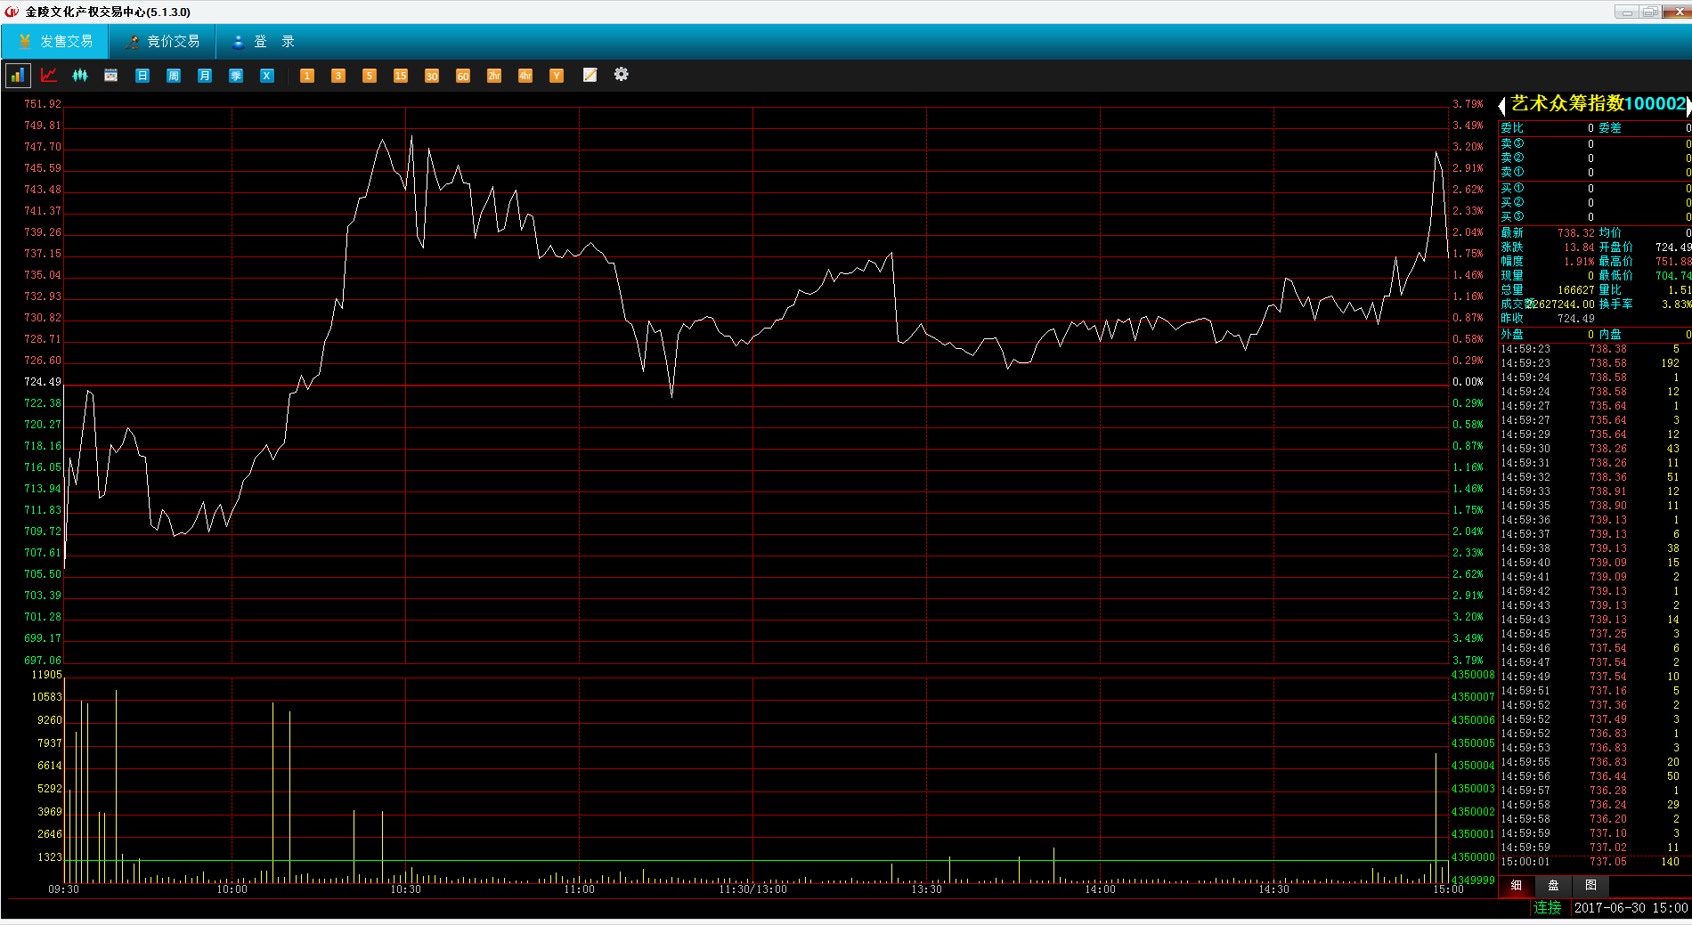Image resolution: width=1692 pixels, height=925 pixels.
Task: Click the 量比 value 1.51
Action: pos(1680,290)
